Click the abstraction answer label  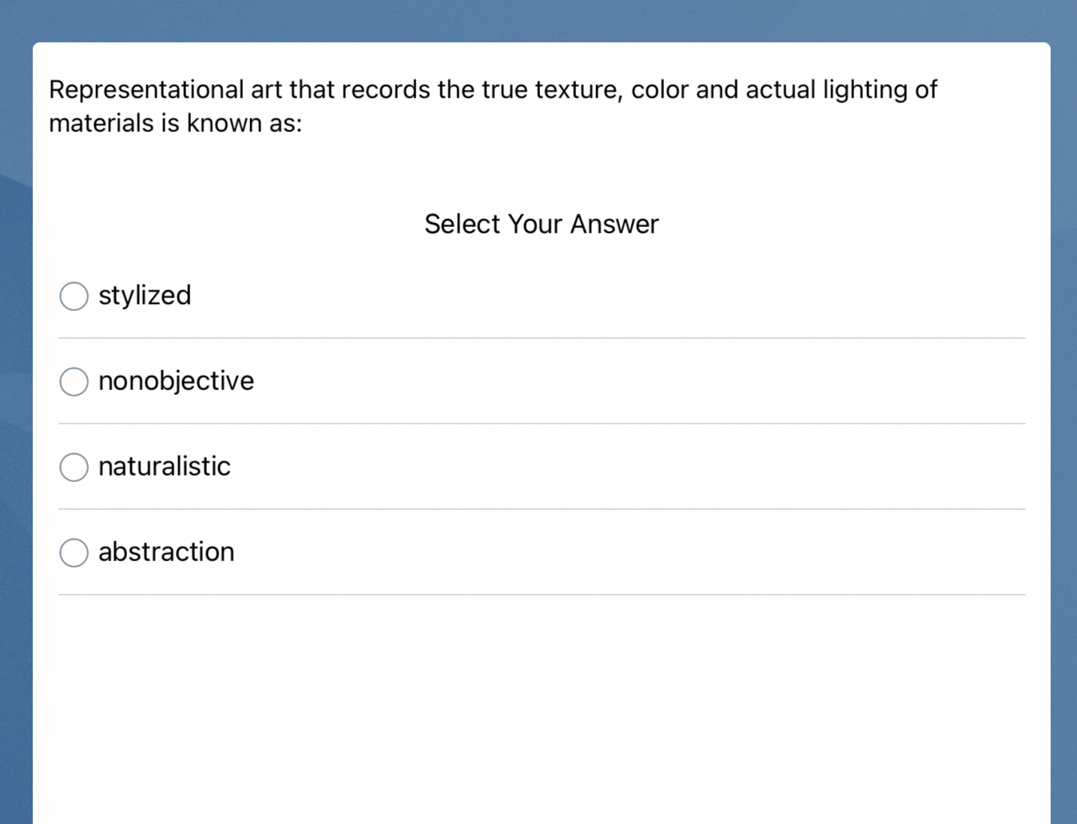tap(166, 552)
